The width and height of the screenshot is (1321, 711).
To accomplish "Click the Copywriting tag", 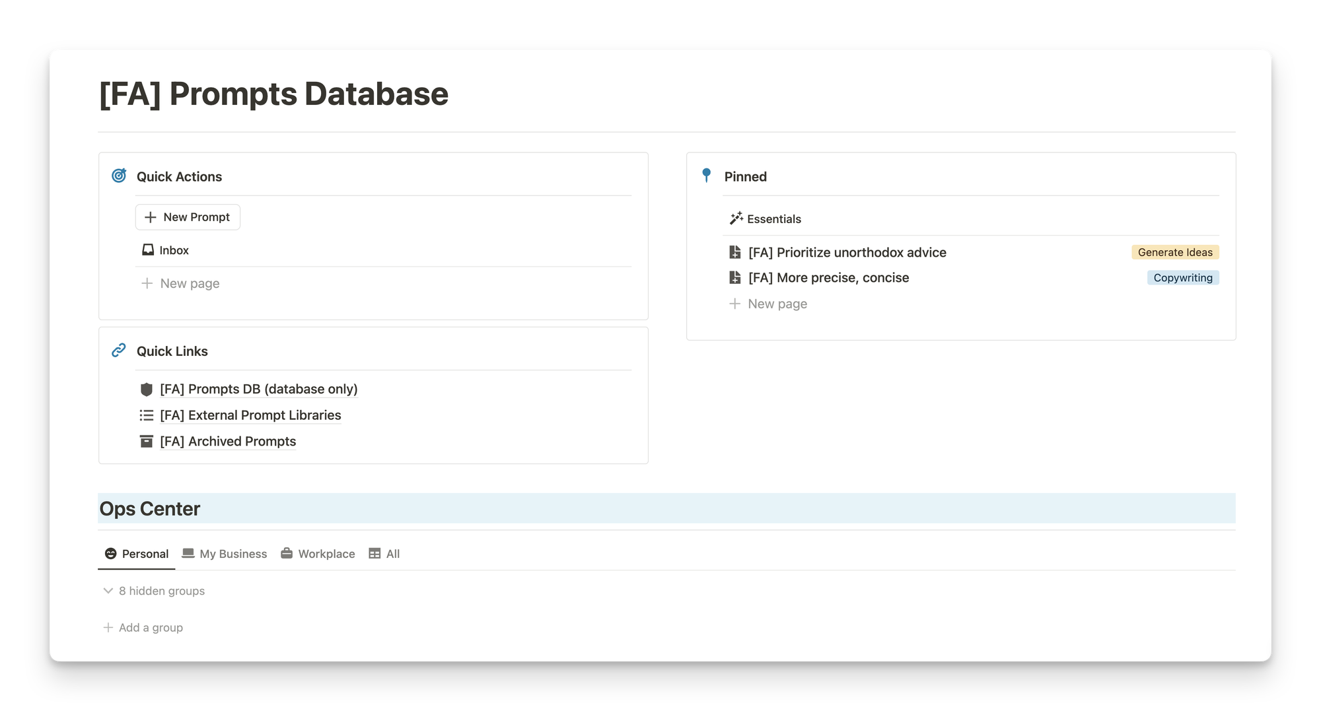I will tap(1183, 278).
